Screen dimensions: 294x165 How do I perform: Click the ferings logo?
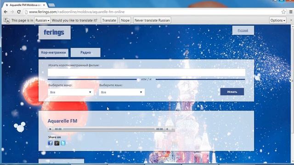tap(54, 33)
